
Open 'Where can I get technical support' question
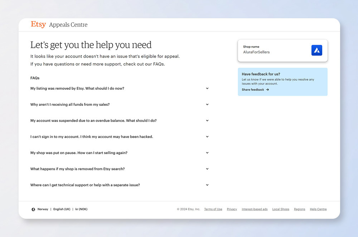(x=85, y=185)
